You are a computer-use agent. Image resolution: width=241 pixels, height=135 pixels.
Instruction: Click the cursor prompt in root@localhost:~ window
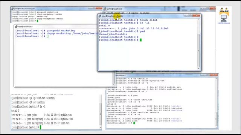click(32, 36)
